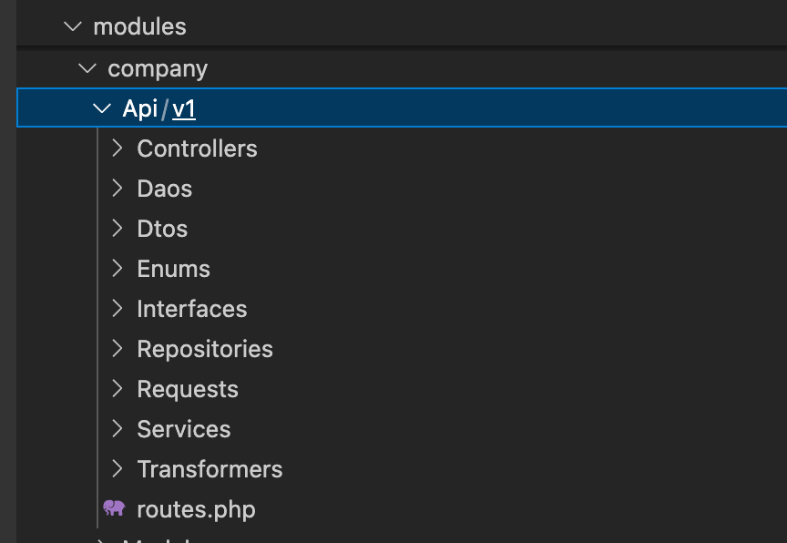Select the Enums folder
Viewport: 787px width, 543px height.
[x=173, y=269]
